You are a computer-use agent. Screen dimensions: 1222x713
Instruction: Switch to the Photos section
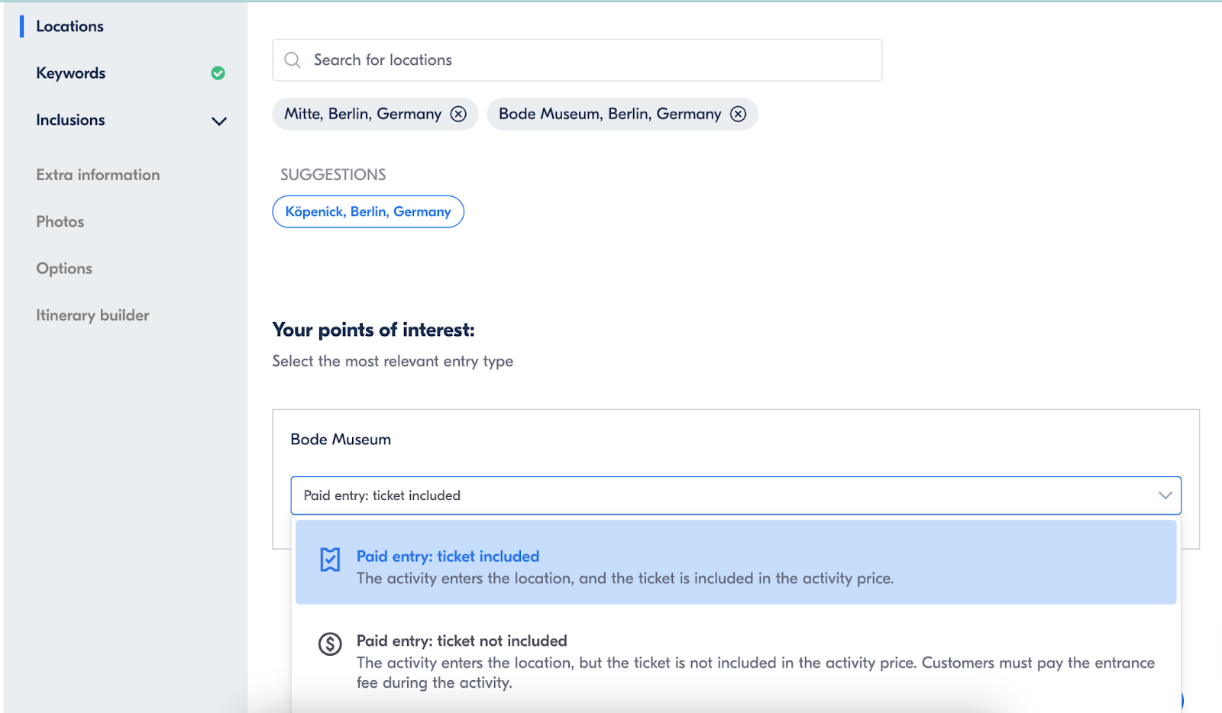60,222
